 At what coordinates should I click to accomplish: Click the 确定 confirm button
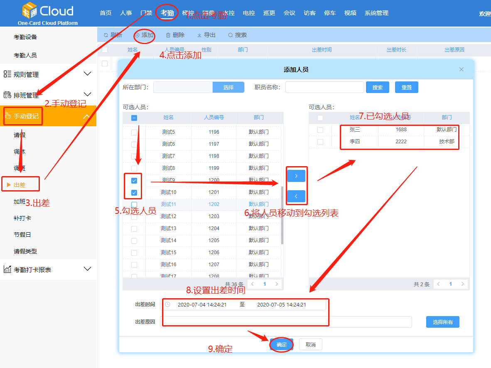281,344
